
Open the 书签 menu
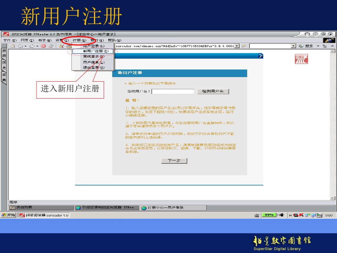[45, 40]
